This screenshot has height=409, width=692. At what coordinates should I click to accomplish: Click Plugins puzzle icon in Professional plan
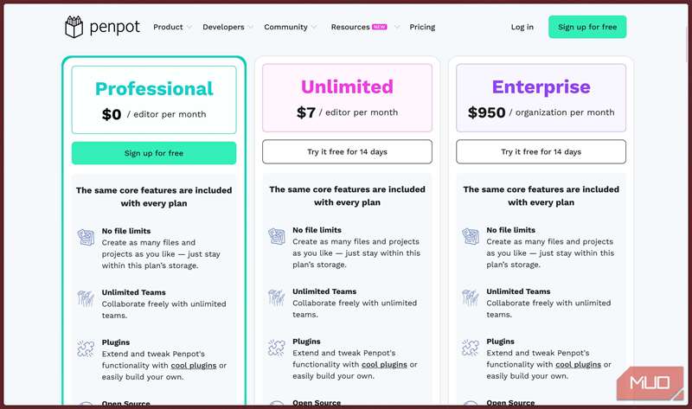(x=86, y=348)
